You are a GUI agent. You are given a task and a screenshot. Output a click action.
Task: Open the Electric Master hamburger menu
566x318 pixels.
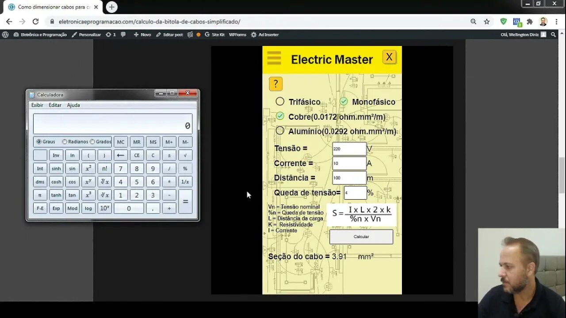[274, 58]
